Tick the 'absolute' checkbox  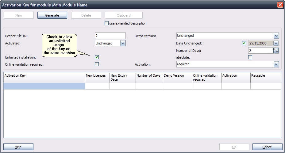(x=250, y=57)
